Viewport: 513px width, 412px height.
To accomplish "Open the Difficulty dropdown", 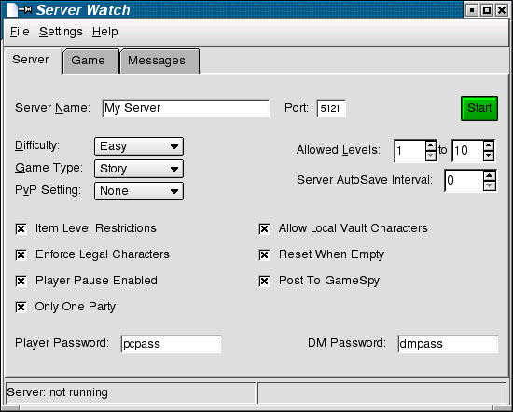I will click(139, 146).
